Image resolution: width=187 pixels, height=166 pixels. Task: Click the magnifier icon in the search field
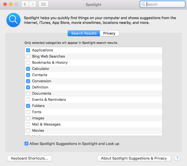point(143,4)
